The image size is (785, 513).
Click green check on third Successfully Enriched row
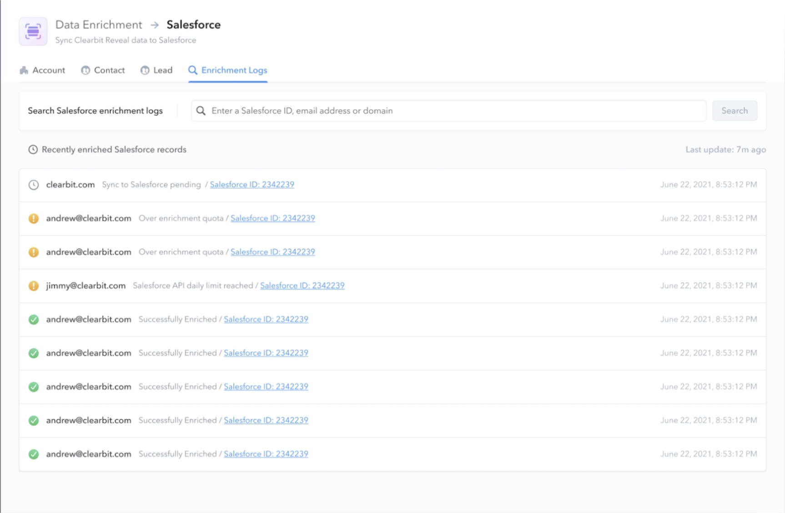pos(34,387)
